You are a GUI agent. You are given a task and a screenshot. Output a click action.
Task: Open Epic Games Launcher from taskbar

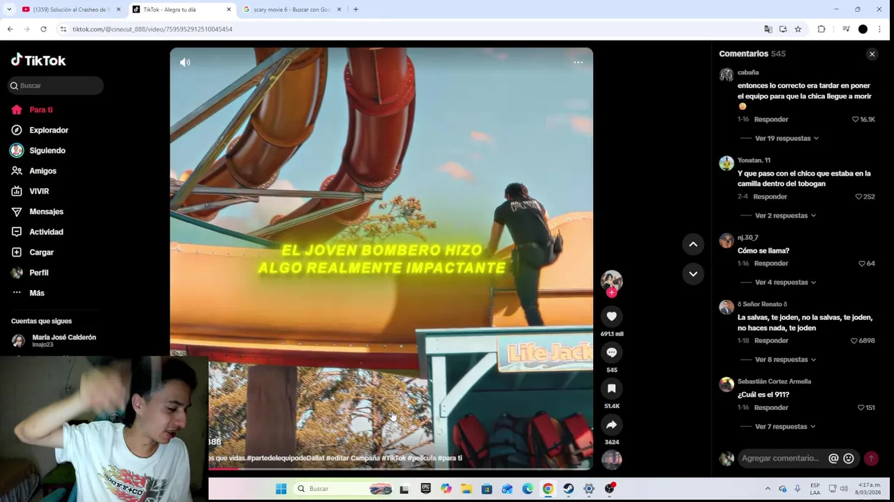pyautogui.click(x=425, y=489)
